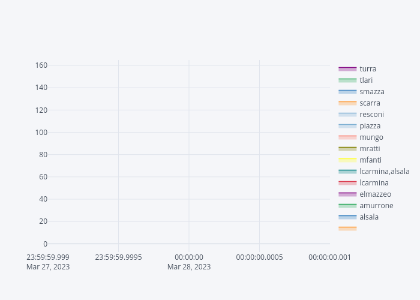
Task: Toggle the turra trace in legend
Action: coord(367,69)
